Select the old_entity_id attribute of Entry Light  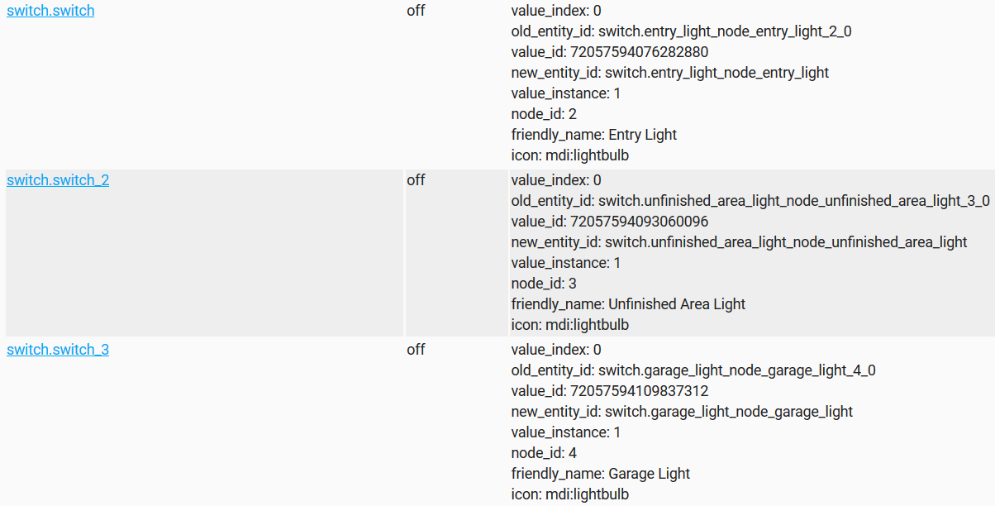(x=693, y=31)
